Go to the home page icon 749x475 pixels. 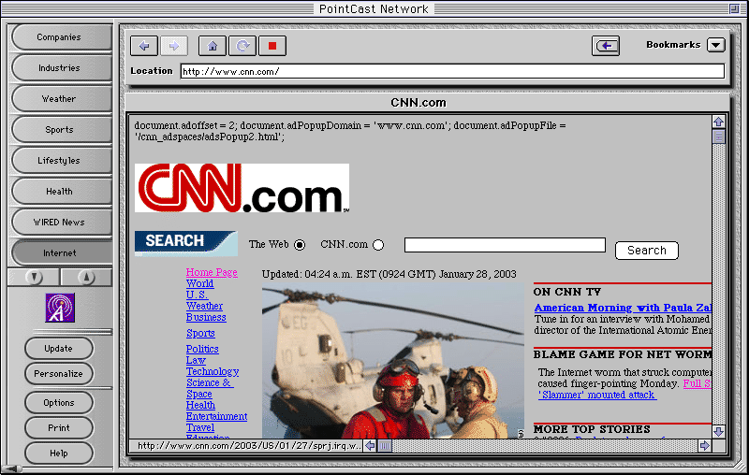[x=213, y=46]
